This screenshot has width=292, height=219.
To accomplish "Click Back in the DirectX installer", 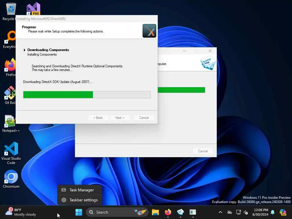I will coord(98,118).
